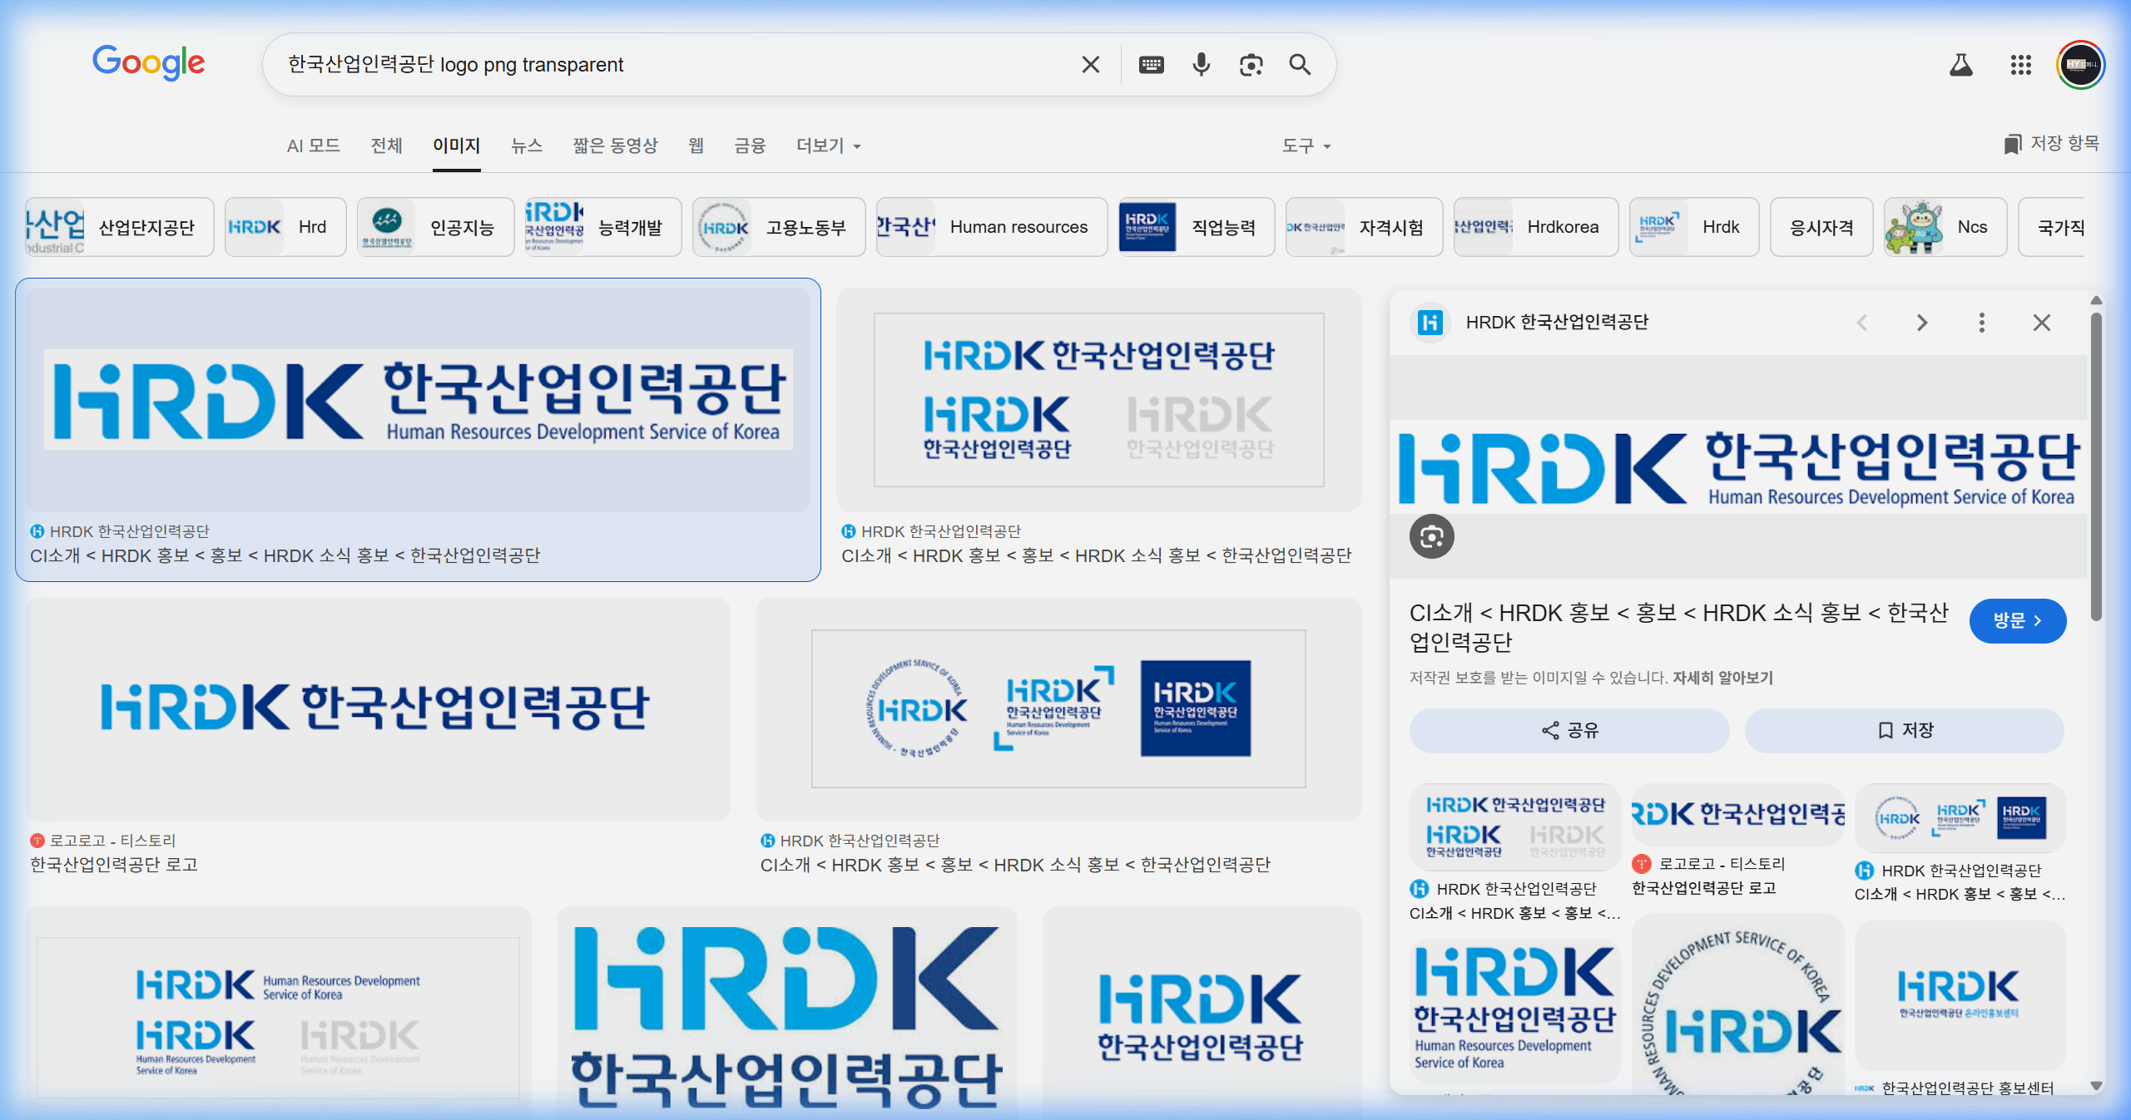This screenshot has width=2131, height=1120.
Task: Click HRDK favicon in preview panel header
Action: pos(1430,323)
